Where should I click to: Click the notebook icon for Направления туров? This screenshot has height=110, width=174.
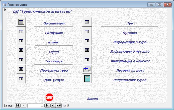[87, 79]
